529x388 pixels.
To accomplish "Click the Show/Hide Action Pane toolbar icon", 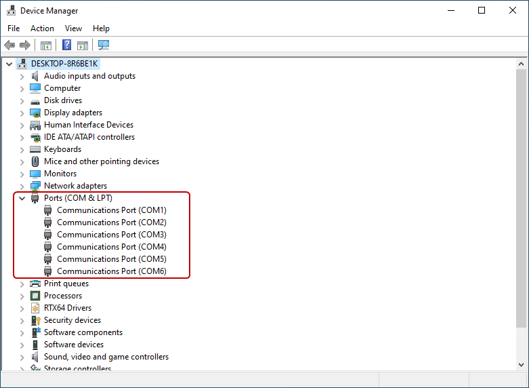I will click(x=83, y=45).
